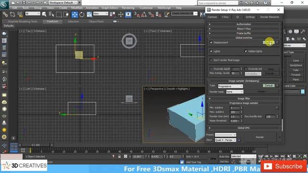The height and width of the screenshot is (173, 308).
Task: Enable the Override mtl checkbox
Action: [246, 69]
